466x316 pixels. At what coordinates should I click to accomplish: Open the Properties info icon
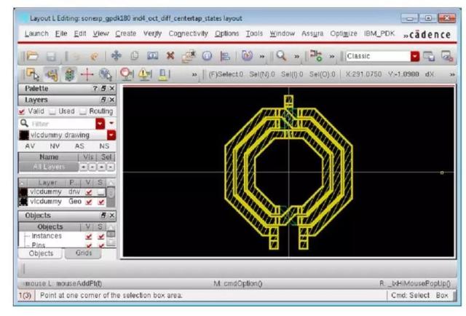207,55
